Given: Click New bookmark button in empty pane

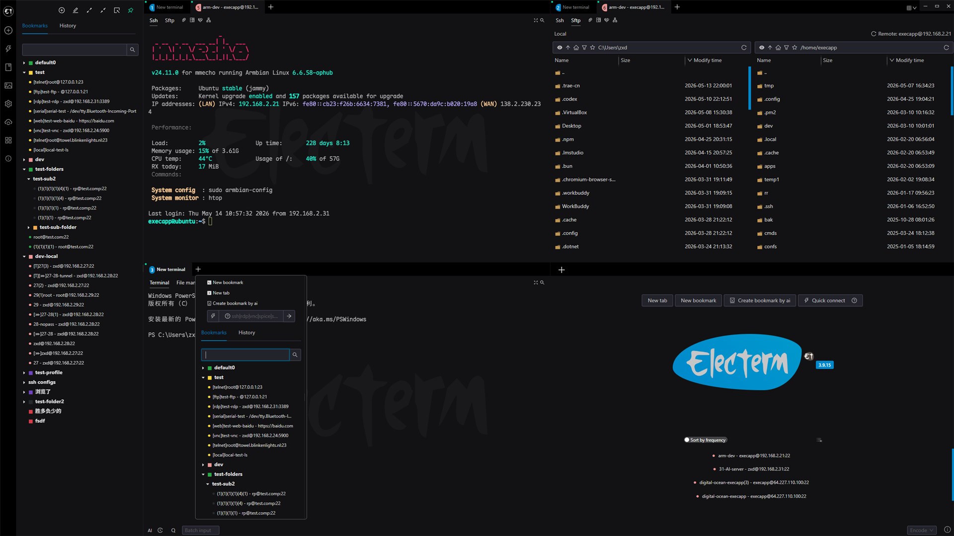Looking at the screenshot, I should pyautogui.click(x=698, y=300).
